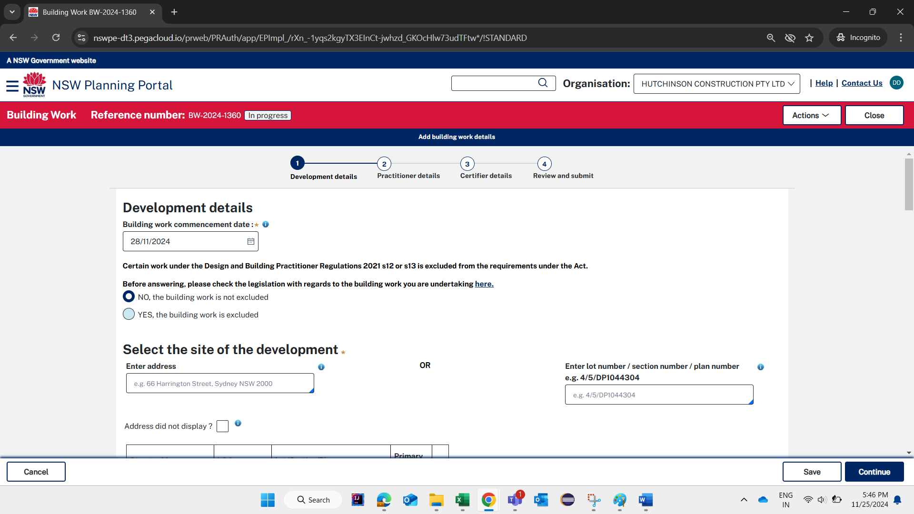This screenshot has height=514, width=914.
Task: Reload the browser page
Action: (x=56, y=38)
